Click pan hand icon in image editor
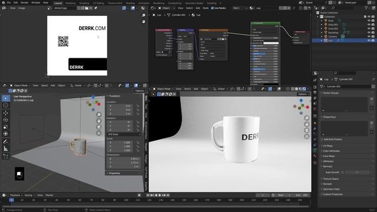 (x=144, y=22)
